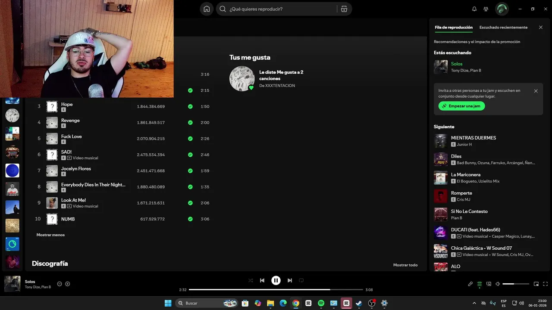Open Google Chrome from the taskbar
The width and height of the screenshot is (552, 310).
[x=295, y=303]
